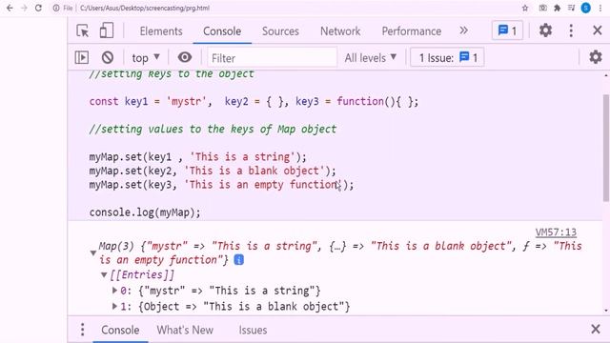The width and height of the screenshot is (610, 343).
Task: Follow the VM57:13 source link
Action: (556, 232)
